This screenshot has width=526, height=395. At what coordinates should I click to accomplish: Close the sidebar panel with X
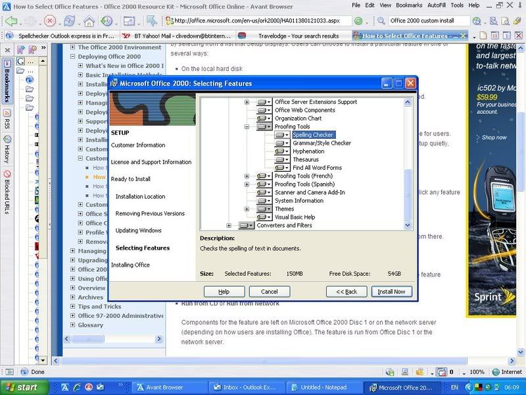point(7,51)
